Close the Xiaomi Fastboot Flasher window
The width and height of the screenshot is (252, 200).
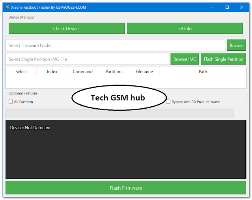[x=241, y=7]
